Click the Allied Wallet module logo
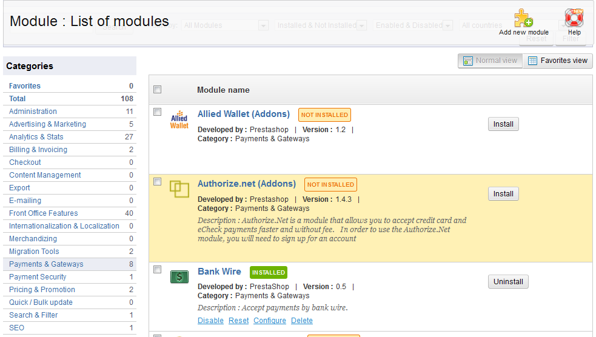The image size is (596, 337). 179,119
